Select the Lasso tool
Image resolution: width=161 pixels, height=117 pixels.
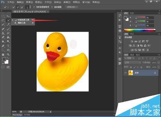tap(3, 20)
